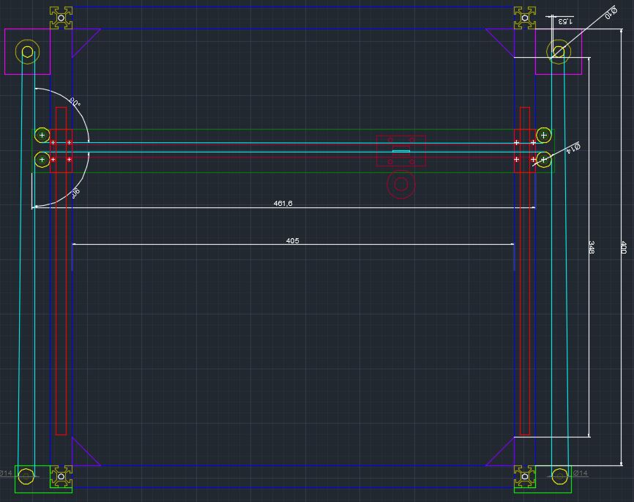This screenshot has height=502, width=634.
Task: Select the bottom-left yellow extrusion profile
Action: [61, 476]
